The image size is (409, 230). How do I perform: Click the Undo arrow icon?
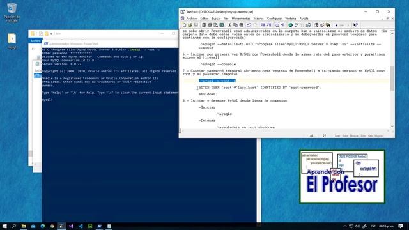249,25
